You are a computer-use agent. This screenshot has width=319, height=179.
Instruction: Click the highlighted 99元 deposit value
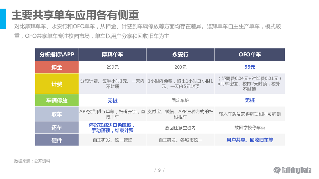point(250,67)
